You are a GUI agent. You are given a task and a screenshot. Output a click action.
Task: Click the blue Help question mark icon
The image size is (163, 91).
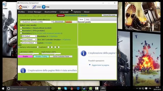(x=44, y=7)
